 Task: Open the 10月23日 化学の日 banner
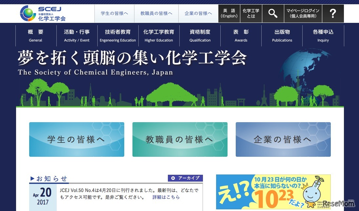point(273,192)
